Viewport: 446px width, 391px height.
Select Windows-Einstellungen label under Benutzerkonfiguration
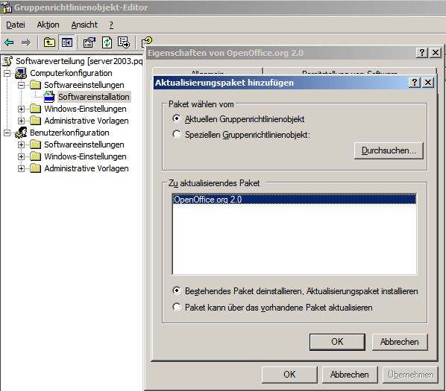(85, 156)
